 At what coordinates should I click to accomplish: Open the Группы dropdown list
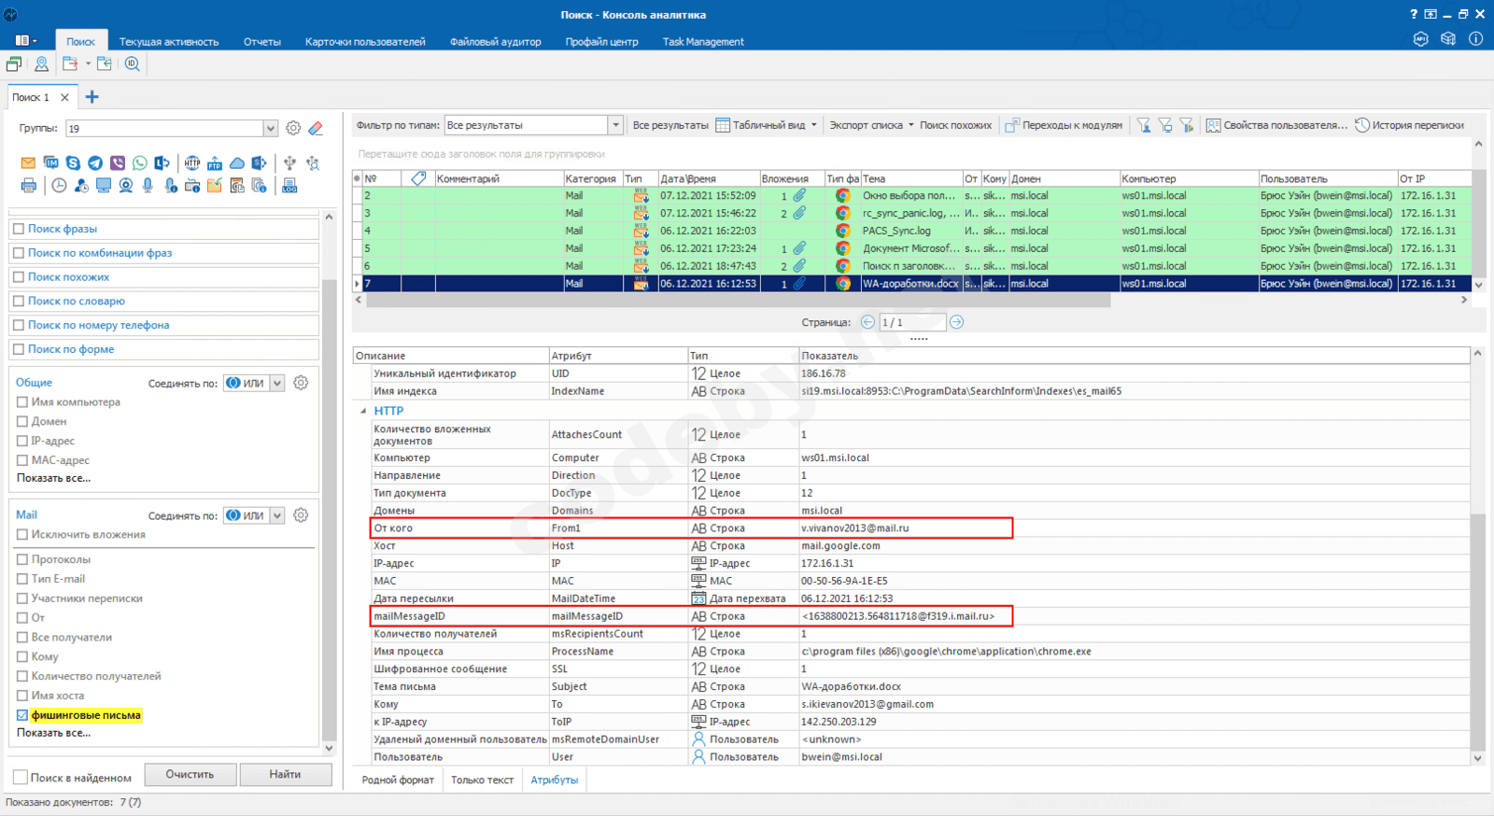[x=270, y=129]
